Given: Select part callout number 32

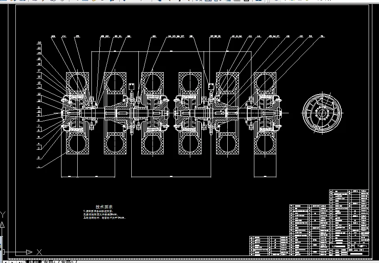Looking at the screenshot, I should pyautogui.click(x=129, y=36).
